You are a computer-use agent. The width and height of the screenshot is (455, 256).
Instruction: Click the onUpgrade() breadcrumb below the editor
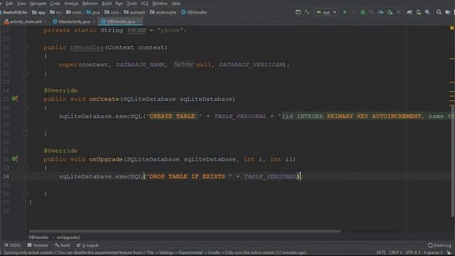(68, 238)
